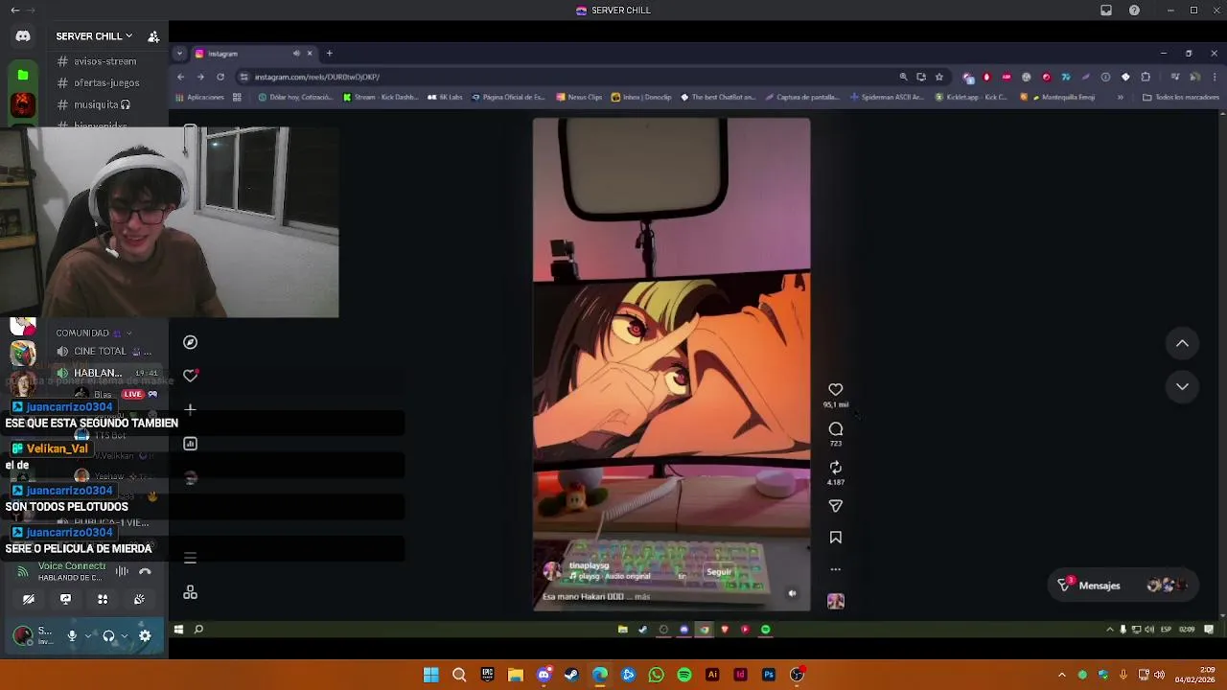Open the Meta apps icon in sidebar
This screenshot has height=690, width=1227.
190,592
